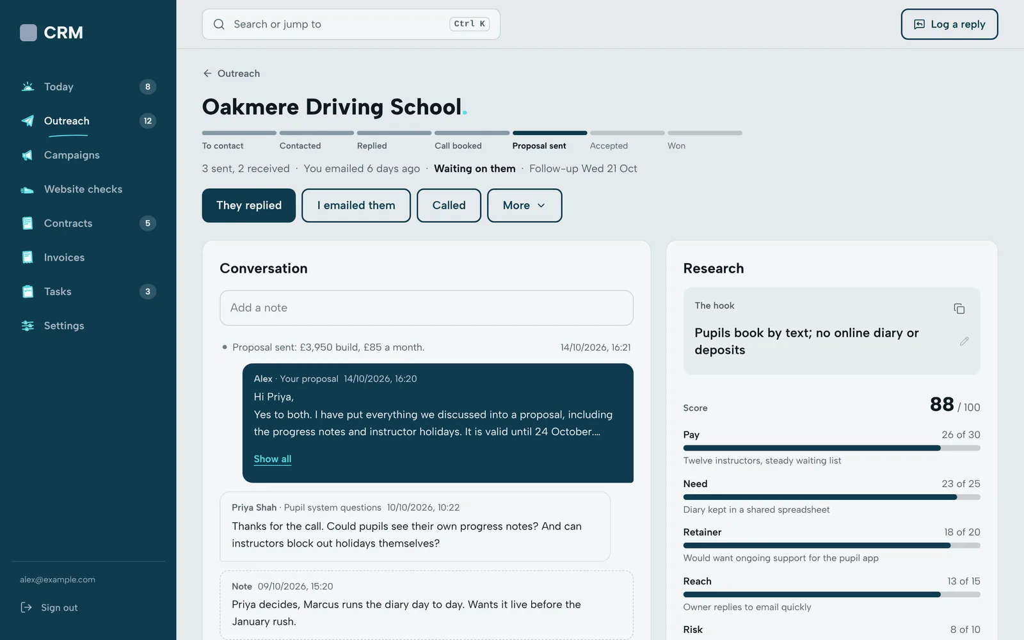The image size is (1024, 640).
Task: Open the More dropdown menu
Action: [x=524, y=205]
